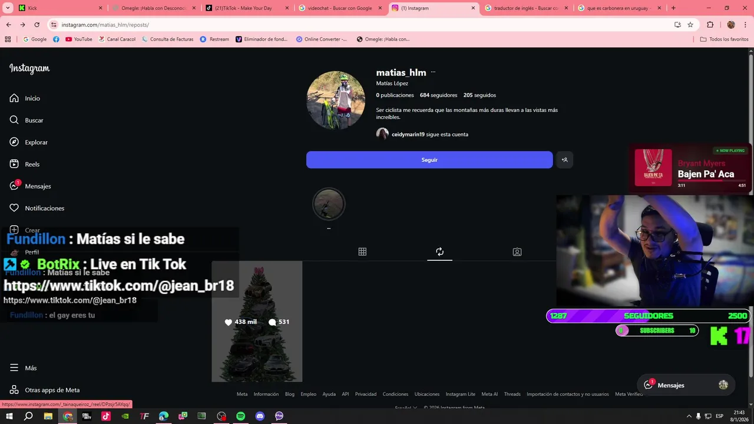Open tab search dropdown arrow
The image size is (754, 424).
tap(6, 8)
